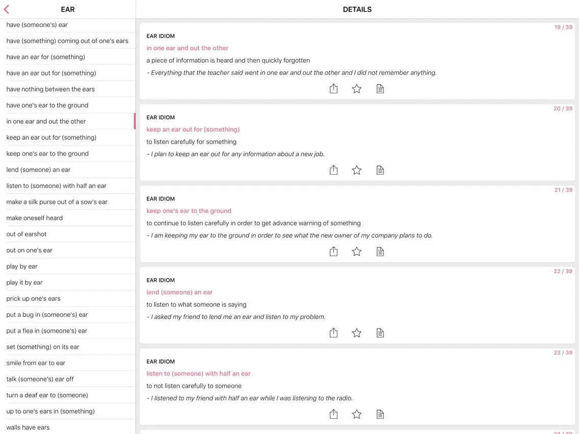The width and height of the screenshot is (579, 434).
Task: Star 'listen to (someone) with half an ear' card
Action: 357,415
